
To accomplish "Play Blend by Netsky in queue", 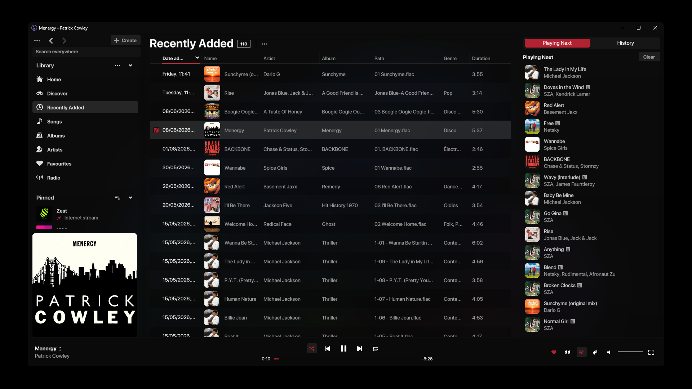I will click(591, 270).
